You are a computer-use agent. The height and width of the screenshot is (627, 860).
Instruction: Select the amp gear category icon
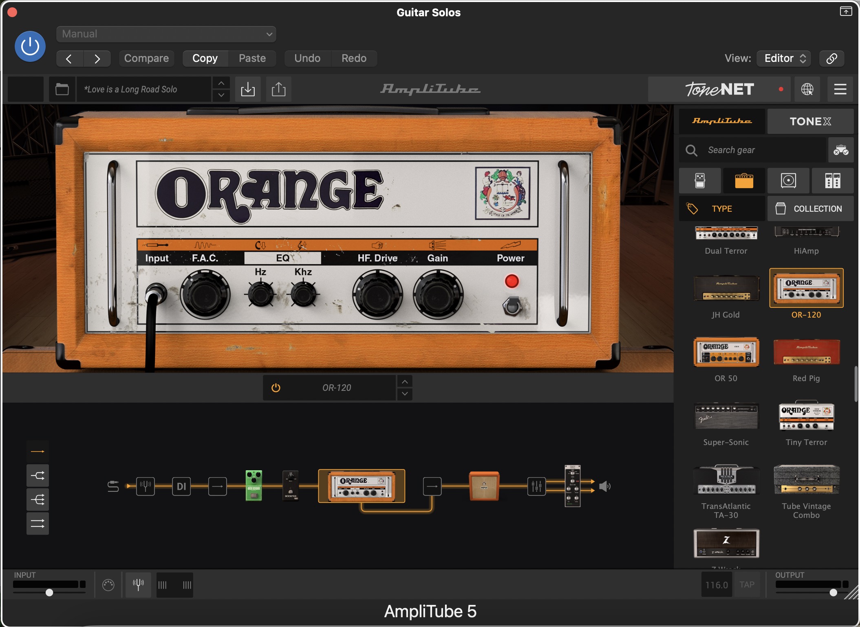[744, 180]
